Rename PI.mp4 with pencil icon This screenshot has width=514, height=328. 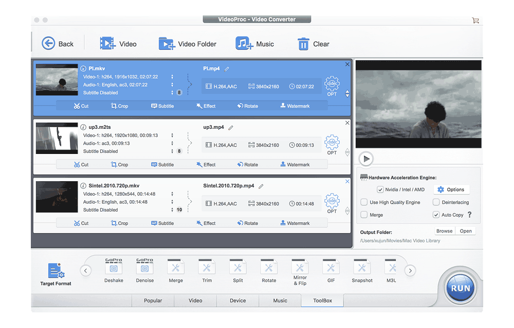coord(227,69)
